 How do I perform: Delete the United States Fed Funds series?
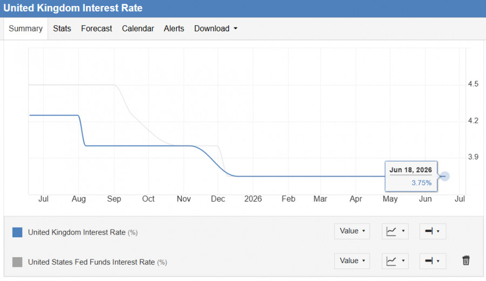tap(466, 260)
